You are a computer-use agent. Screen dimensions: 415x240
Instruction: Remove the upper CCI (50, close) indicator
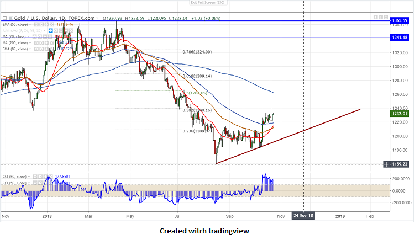(51, 177)
